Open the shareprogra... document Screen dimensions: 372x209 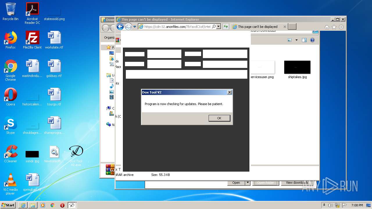tap(54, 125)
